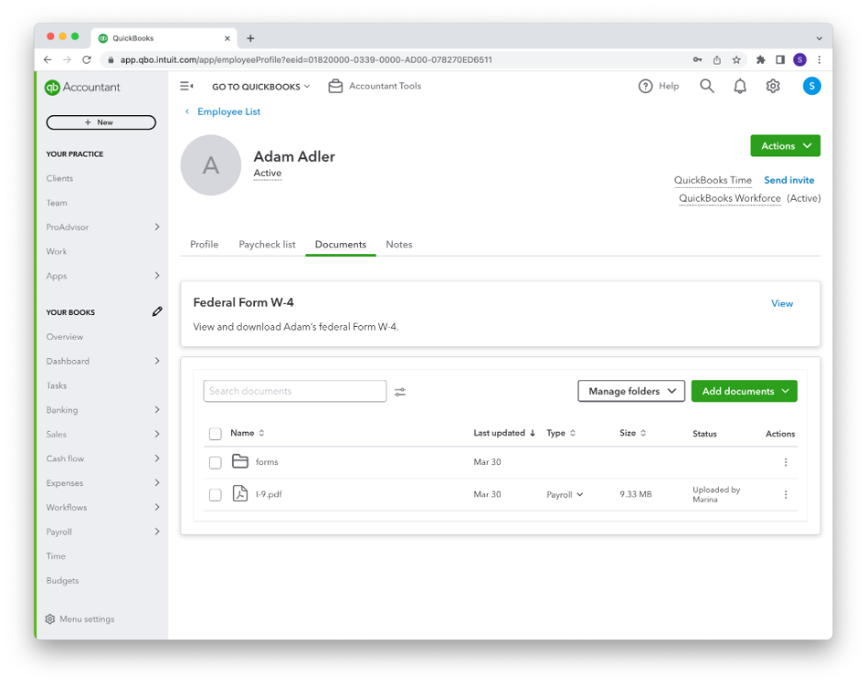Click the New button in sidebar
The height and width of the screenshot is (685, 867).
[100, 122]
